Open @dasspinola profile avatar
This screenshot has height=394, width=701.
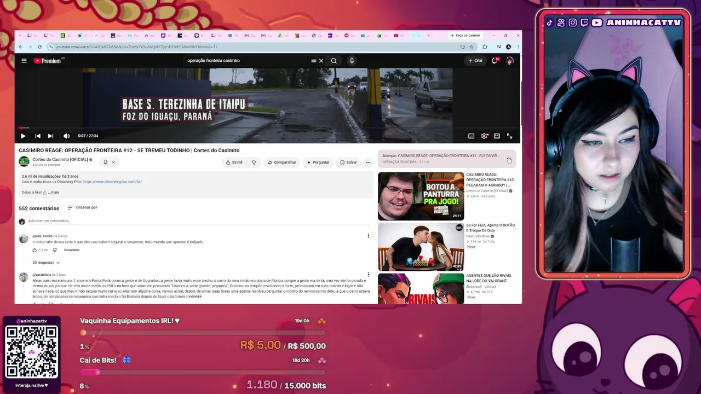coord(24,277)
